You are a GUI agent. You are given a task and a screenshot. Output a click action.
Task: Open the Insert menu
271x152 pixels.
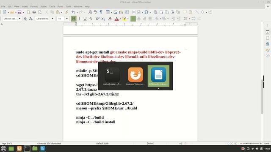pos(25,6)
